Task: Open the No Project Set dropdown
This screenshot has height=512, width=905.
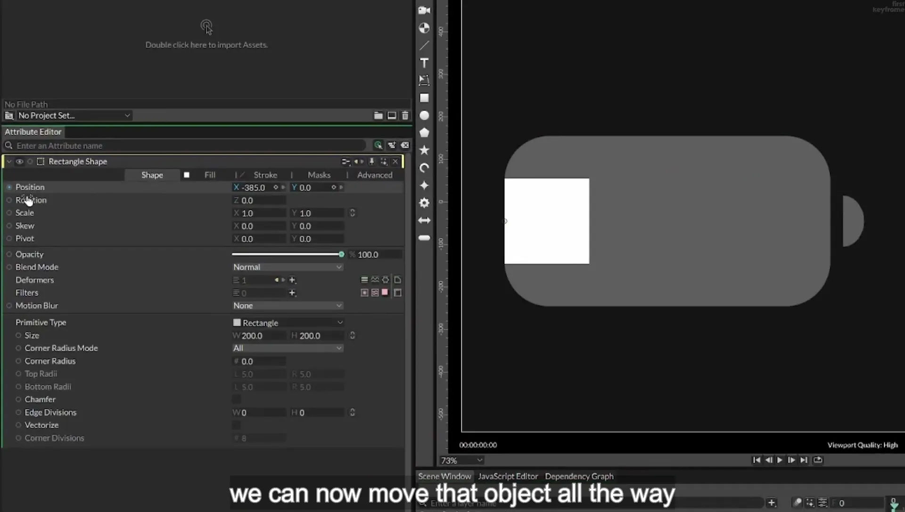Action: coord(74,115)
